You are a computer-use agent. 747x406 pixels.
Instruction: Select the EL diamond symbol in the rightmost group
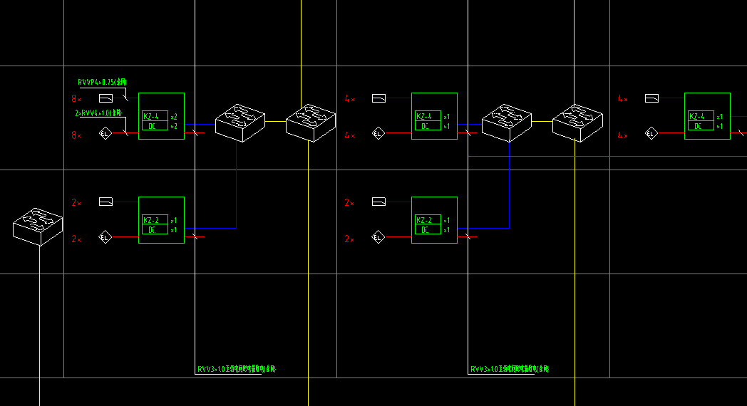pyautogui.click(x=651, y=133)
